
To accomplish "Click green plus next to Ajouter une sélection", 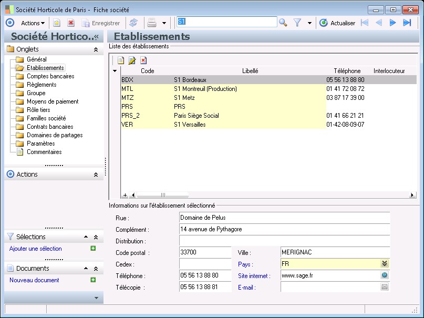I will coord(93,249).
